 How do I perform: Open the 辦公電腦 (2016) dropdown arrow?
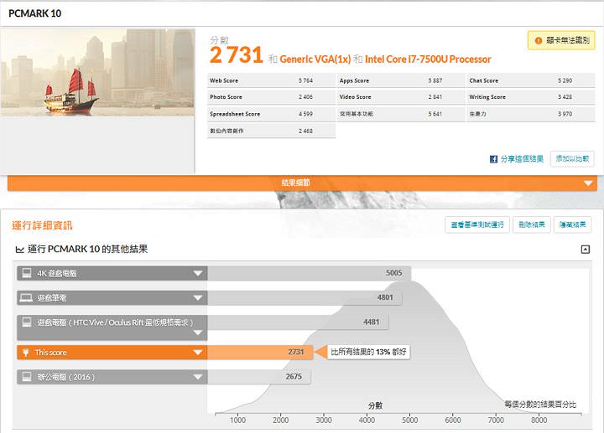coord(198,377)
